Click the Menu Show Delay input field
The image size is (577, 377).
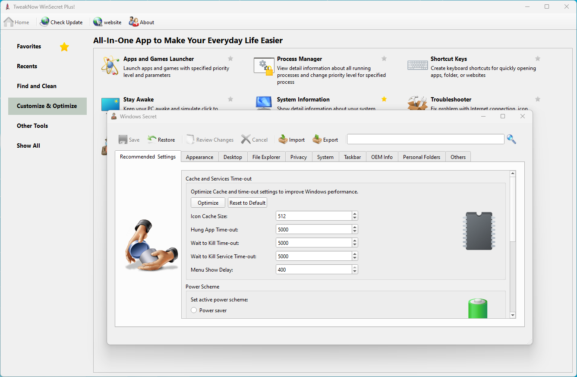(314, 269)
